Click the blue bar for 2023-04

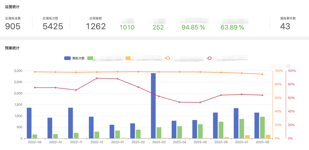(x=174, y=129)
